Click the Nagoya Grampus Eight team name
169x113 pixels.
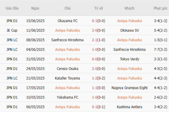(129, 88)
